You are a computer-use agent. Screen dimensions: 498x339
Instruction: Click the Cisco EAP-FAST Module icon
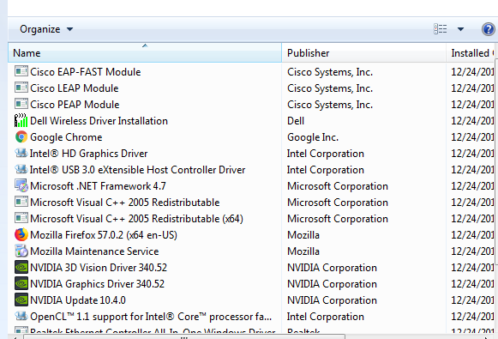[x=21, y=71]
